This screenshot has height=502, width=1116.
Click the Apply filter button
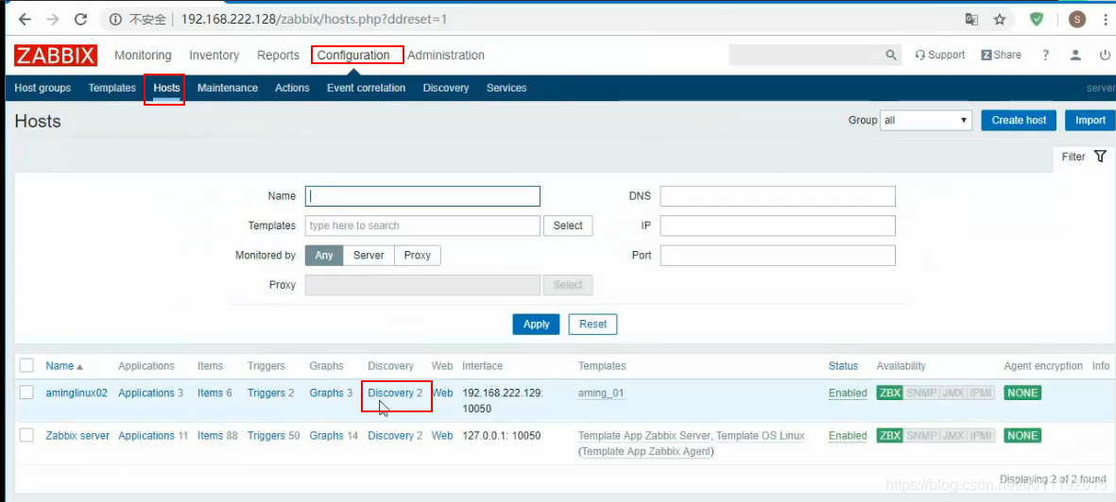point(536,325)
